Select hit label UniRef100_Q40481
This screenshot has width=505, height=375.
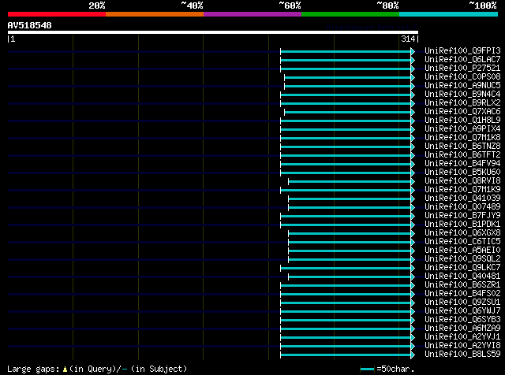462,277
